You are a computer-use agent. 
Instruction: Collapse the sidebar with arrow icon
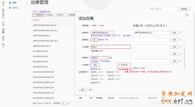27,3
